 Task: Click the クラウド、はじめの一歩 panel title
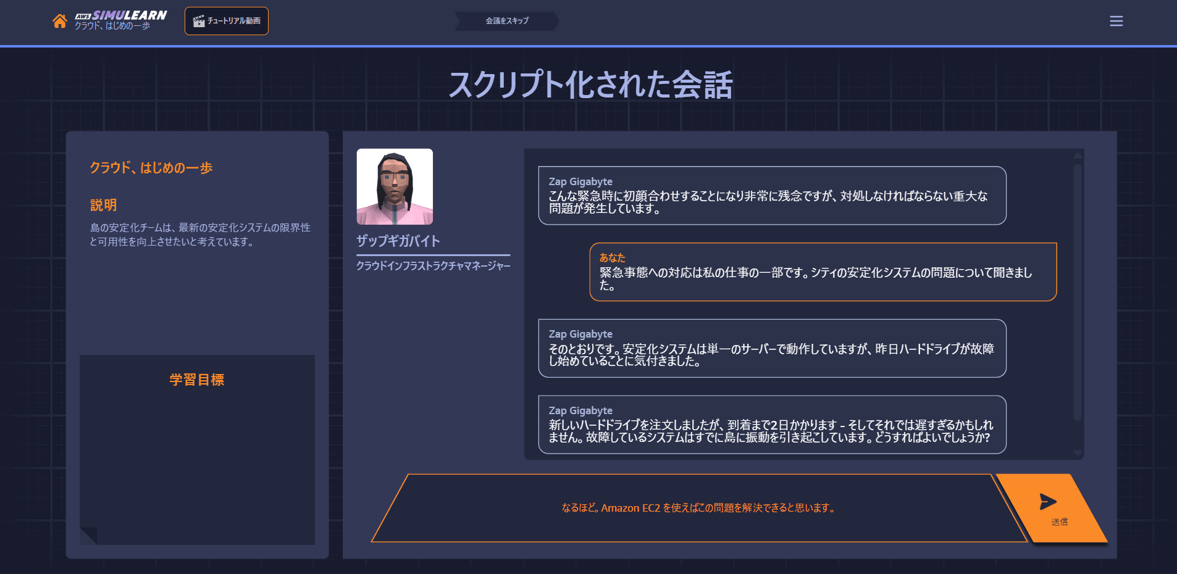pyautogui.click(x=151, y=168)
